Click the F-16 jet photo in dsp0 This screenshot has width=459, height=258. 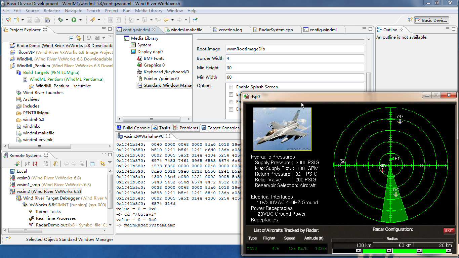282,129
